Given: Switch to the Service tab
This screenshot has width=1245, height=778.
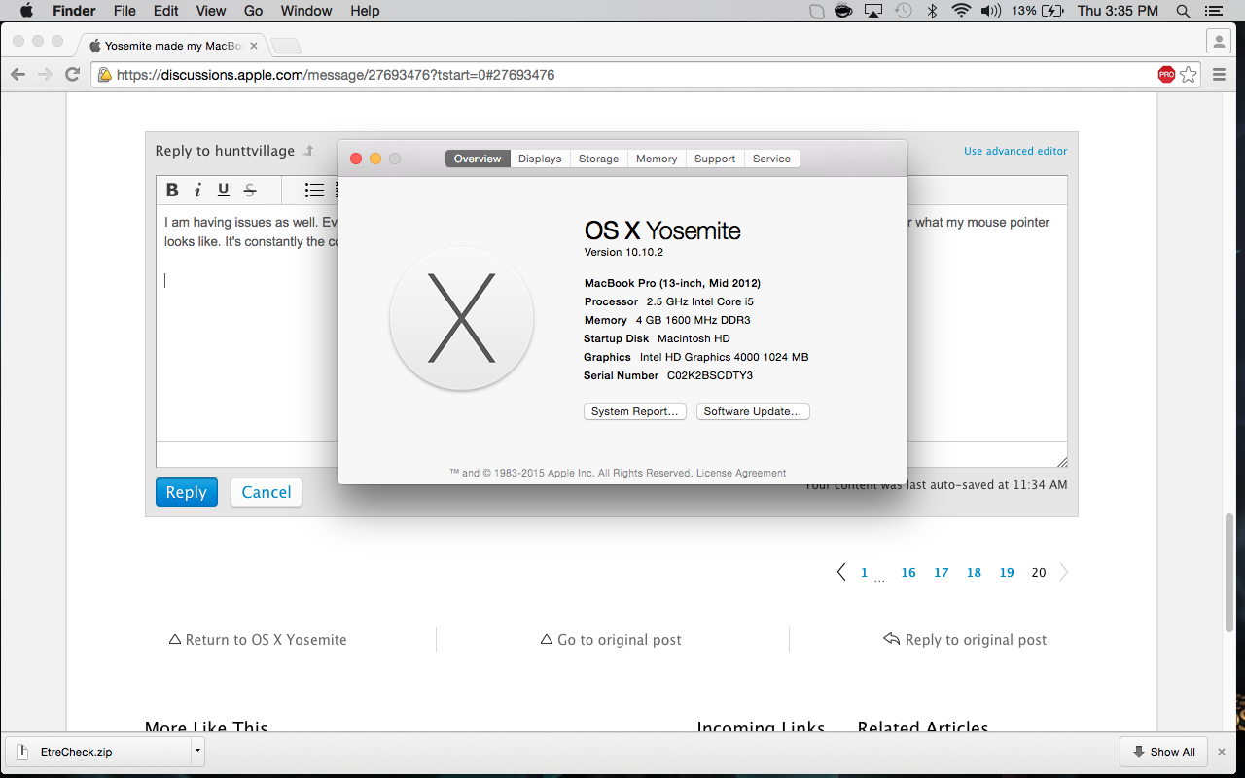Looking at the screenshot, I should (x=771, y=159).
